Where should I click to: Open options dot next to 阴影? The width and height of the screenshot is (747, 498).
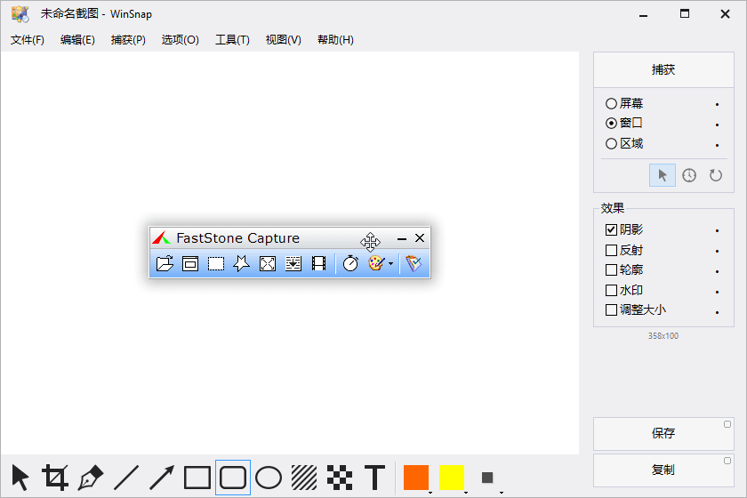pos(717,231)
